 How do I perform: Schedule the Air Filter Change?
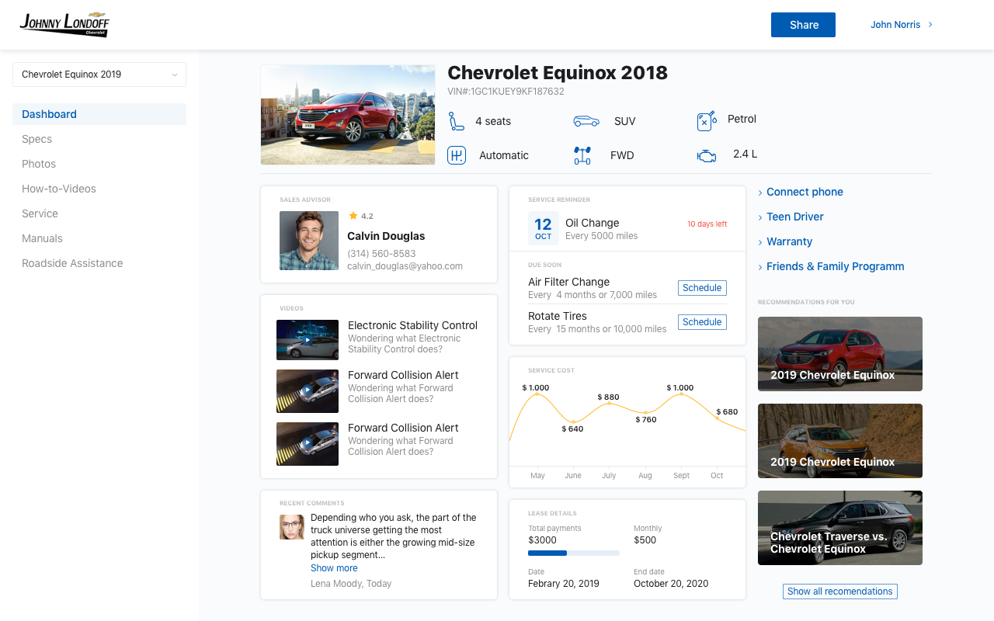(x=702, y=288)
